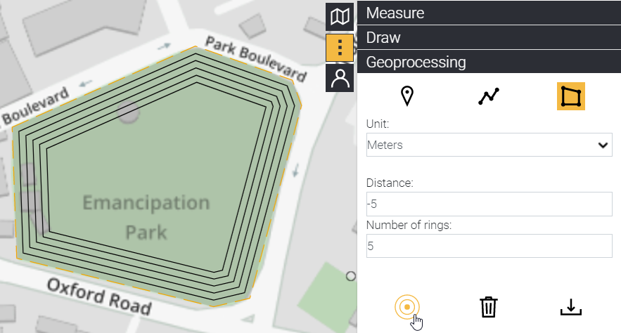The image size is (621, 333).
Task: Collapse the Geoprocessing section
Action: [489, 62]
